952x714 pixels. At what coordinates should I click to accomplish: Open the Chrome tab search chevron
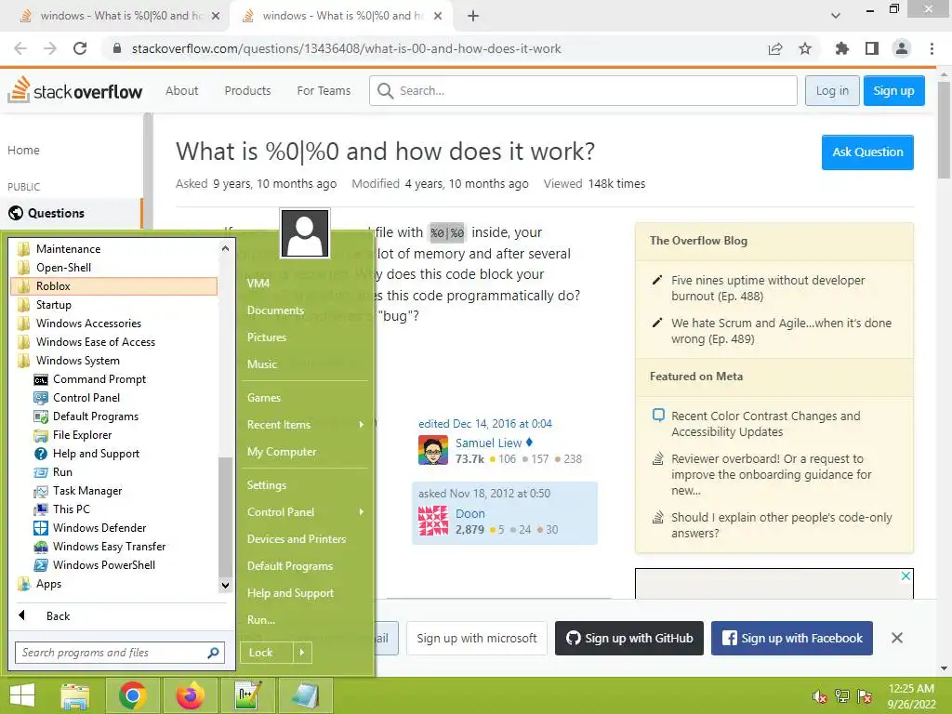pos(836,16)
